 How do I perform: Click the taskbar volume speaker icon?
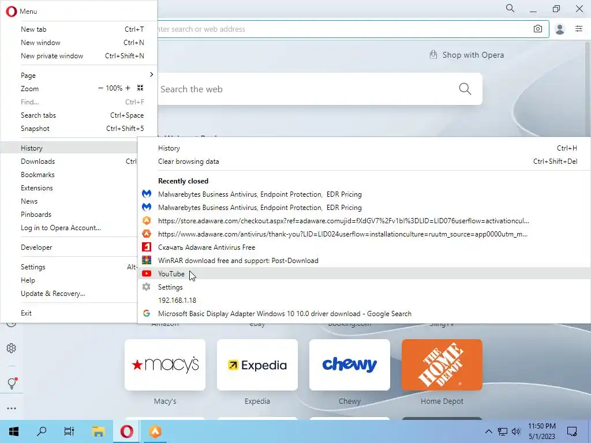tap(516, 431)
